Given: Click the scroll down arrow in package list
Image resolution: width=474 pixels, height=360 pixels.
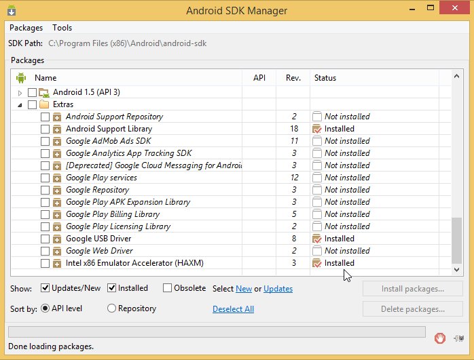Looking at the screenshot, I should pyautogui.click(x=456, y=269).
